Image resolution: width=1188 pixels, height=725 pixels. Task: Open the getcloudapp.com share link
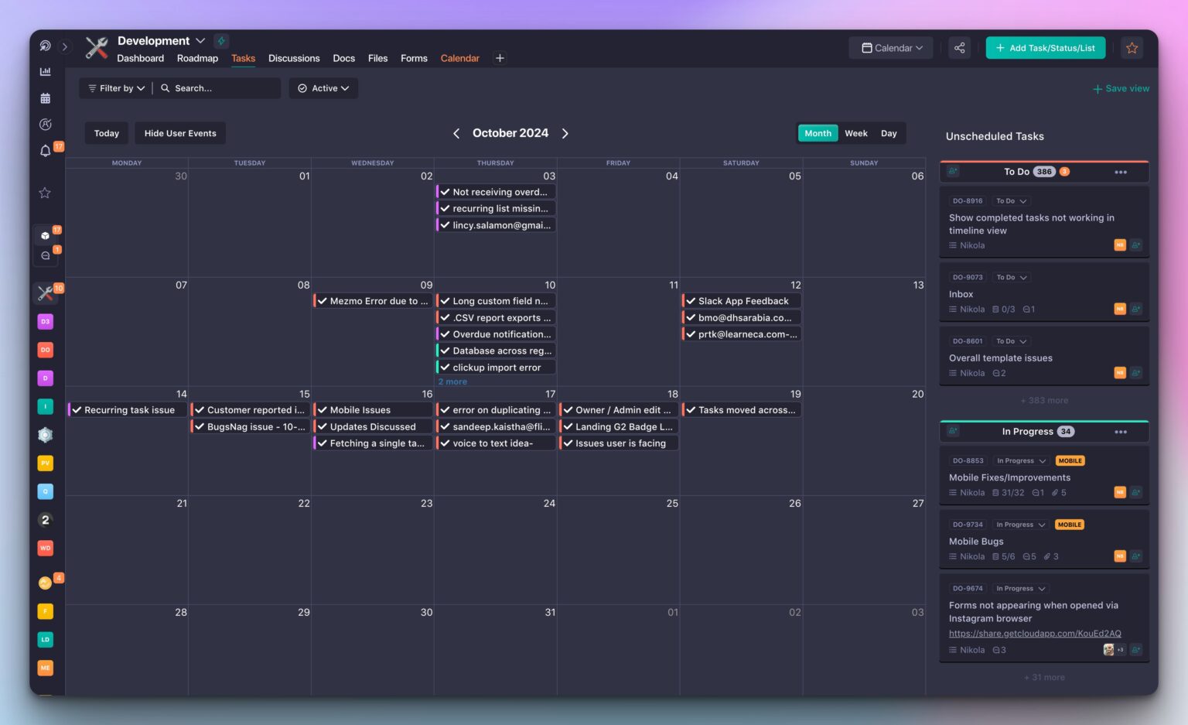(x=1035, y=634)
